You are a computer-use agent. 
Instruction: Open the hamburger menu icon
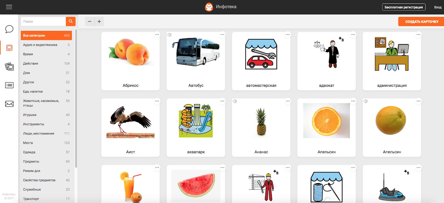[9, 7]
